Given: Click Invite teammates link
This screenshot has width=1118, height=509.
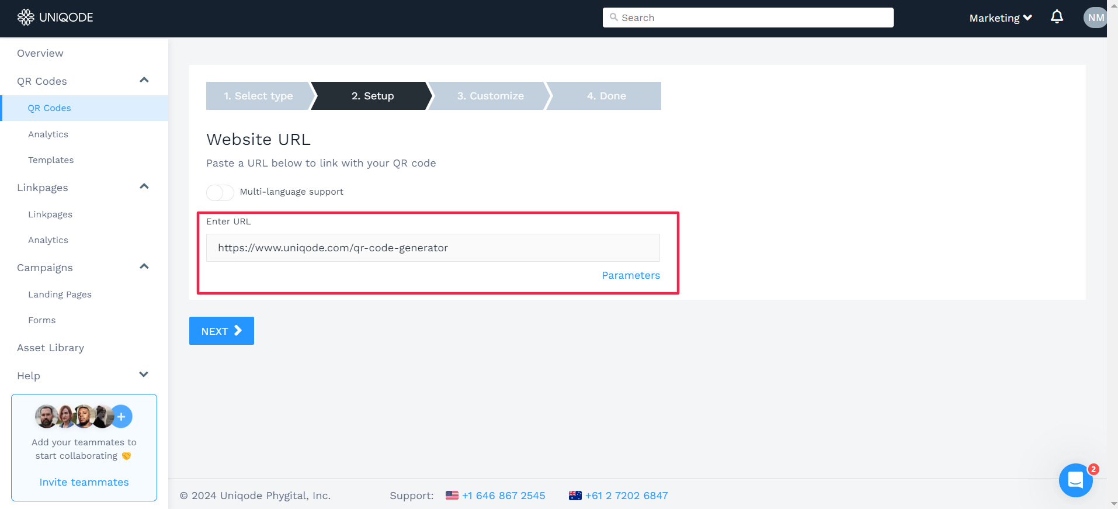Looking at the screenshot, I should point(84,482).
